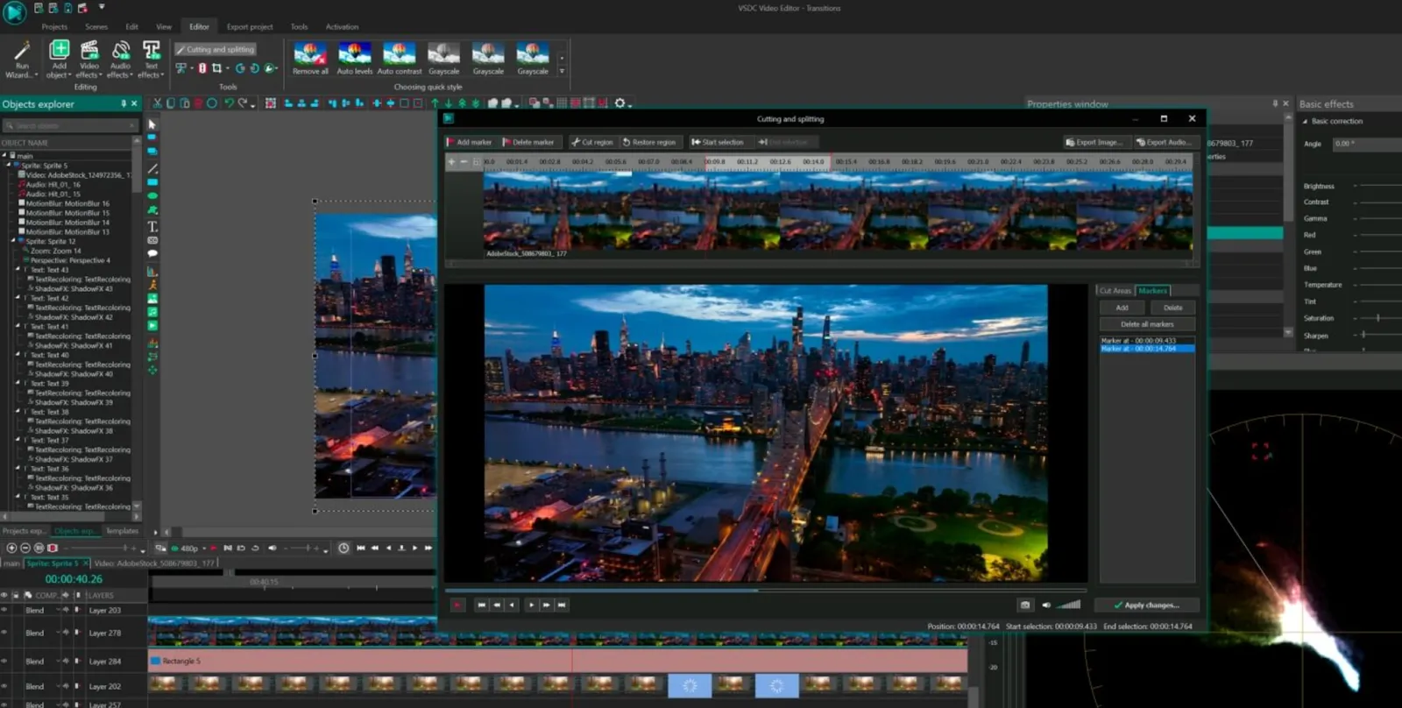
Task: Open the Audio effects menu
Action: (x=119, y=59)
